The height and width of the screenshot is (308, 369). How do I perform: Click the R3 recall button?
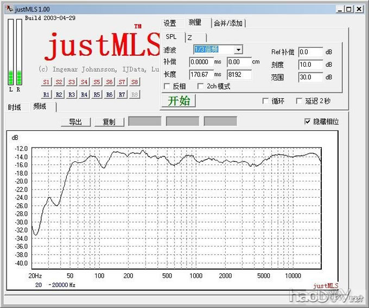[x=72, y=95]
